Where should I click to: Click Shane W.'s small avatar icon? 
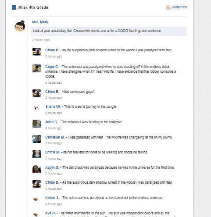point(36,108)
